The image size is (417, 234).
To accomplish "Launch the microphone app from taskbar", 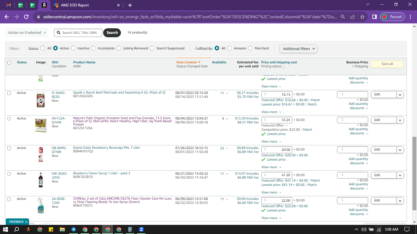I will (x=28, y=229).
